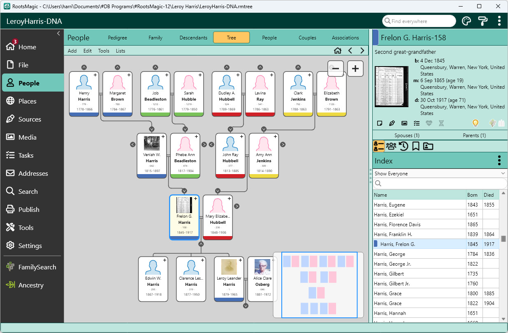Open the notes icon for Frelon G. Harris
This screenshot has height=333, width=508.
[x=380, y=123]
